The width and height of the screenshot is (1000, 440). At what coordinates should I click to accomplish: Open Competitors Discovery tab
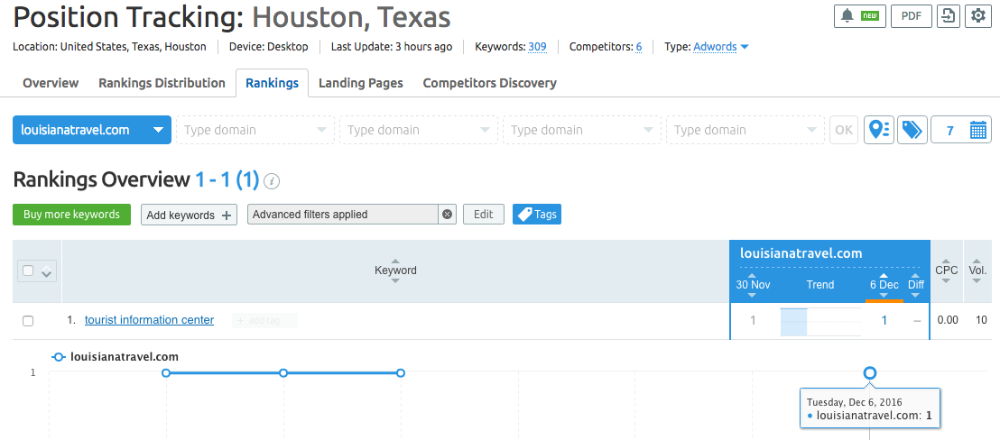pyautogui.click(x=490, y=83)
